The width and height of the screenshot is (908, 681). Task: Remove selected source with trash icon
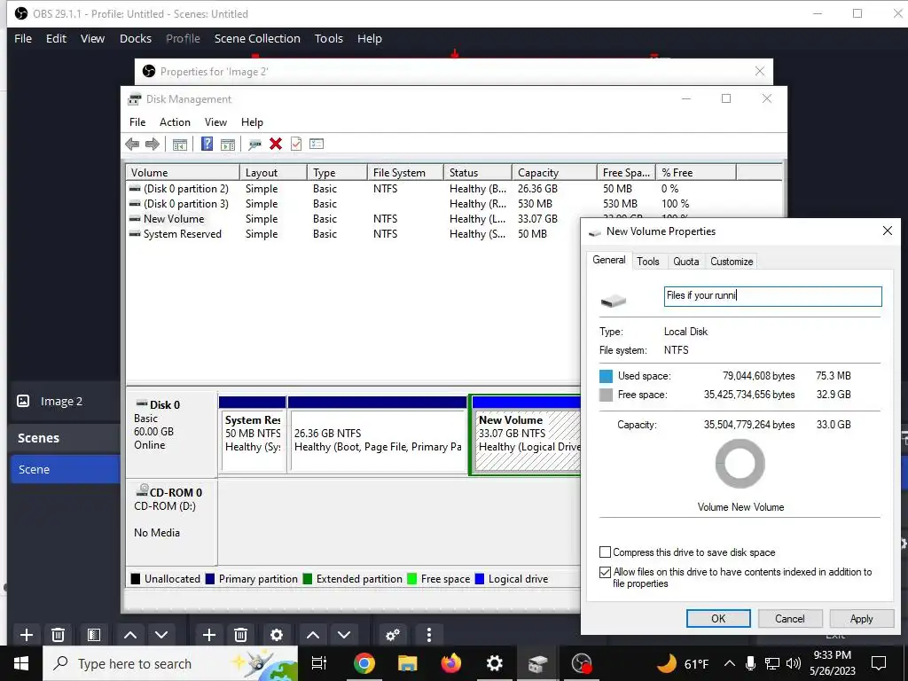click(x=241, y=635)
